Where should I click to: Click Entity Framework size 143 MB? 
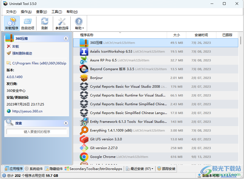(176, 122)
